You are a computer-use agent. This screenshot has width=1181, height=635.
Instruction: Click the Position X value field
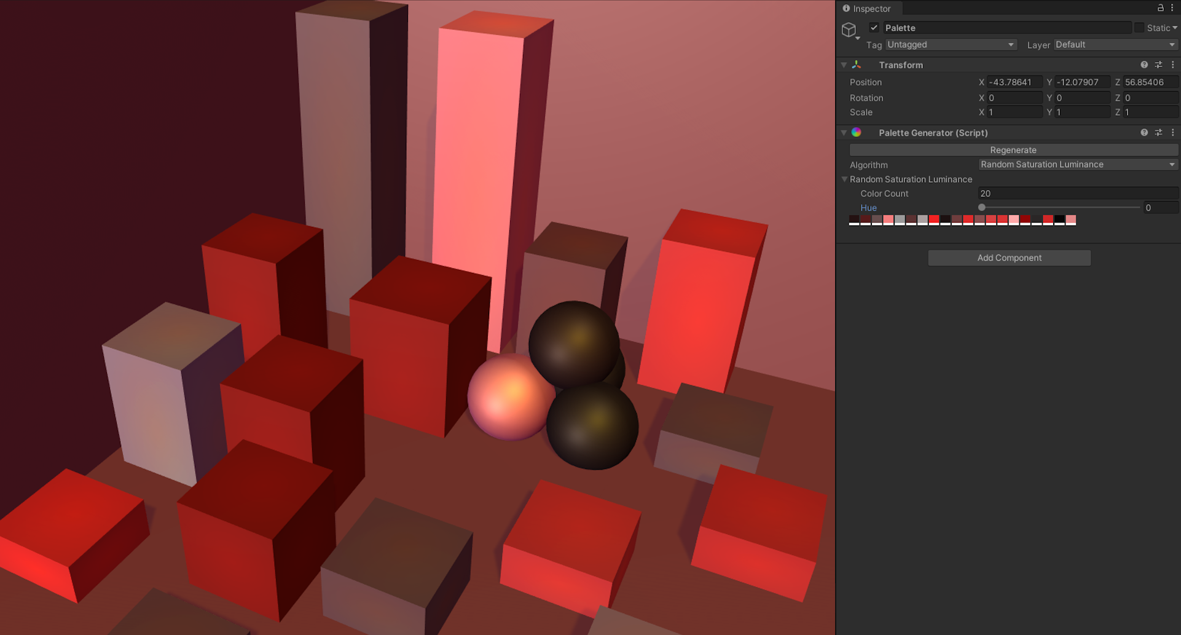click(1014, 82)
